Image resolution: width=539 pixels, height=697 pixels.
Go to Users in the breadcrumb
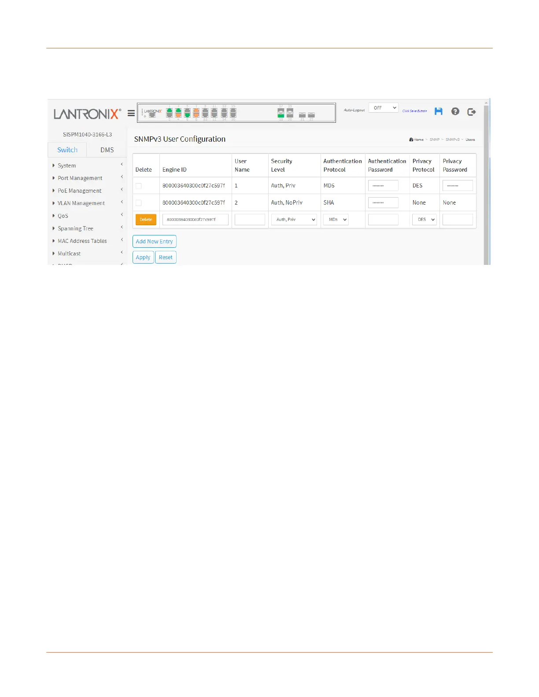470,139
